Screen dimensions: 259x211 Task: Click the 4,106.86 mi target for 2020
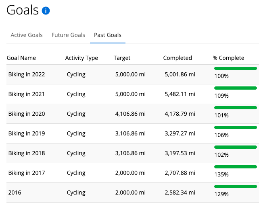[130, 114]
